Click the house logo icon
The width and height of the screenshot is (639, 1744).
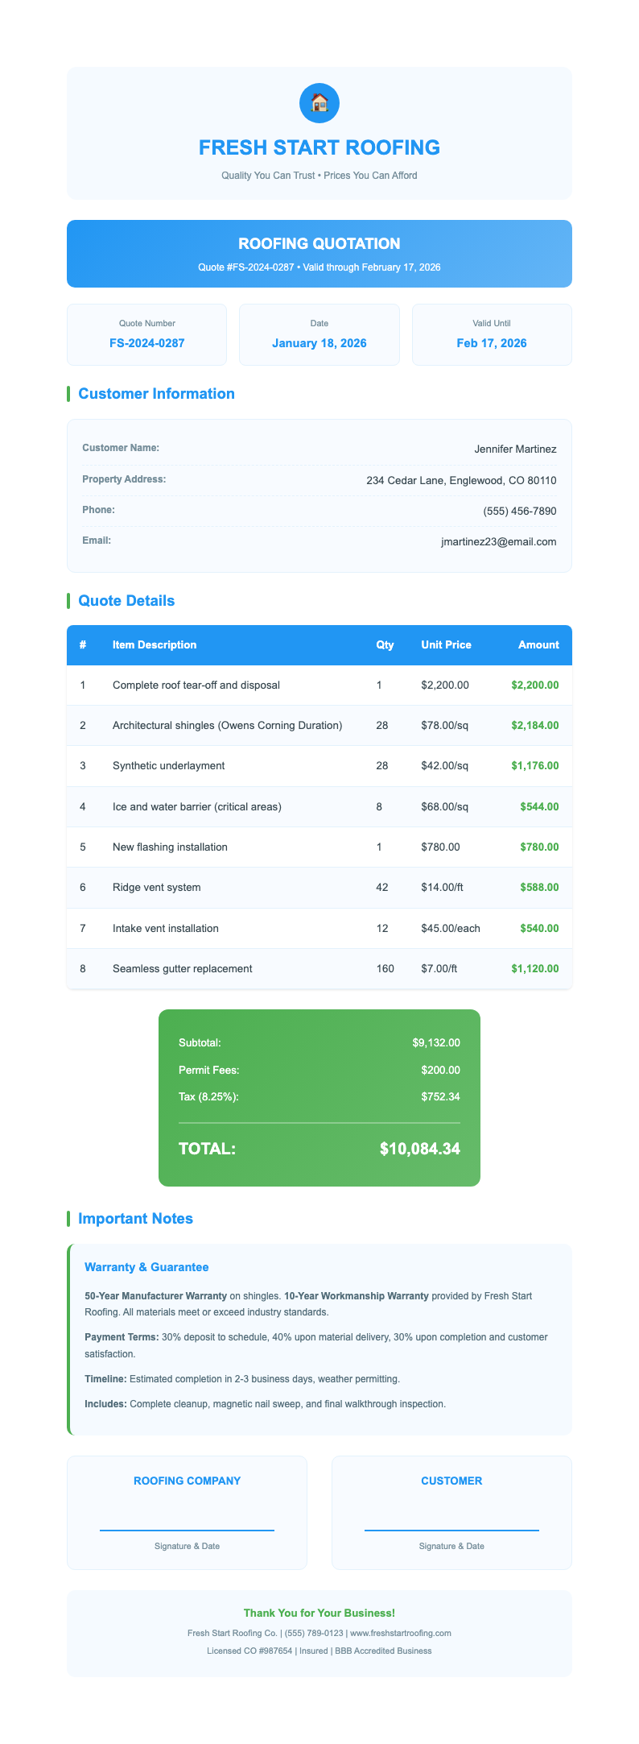pyautogui.click(x=319, y=103)
